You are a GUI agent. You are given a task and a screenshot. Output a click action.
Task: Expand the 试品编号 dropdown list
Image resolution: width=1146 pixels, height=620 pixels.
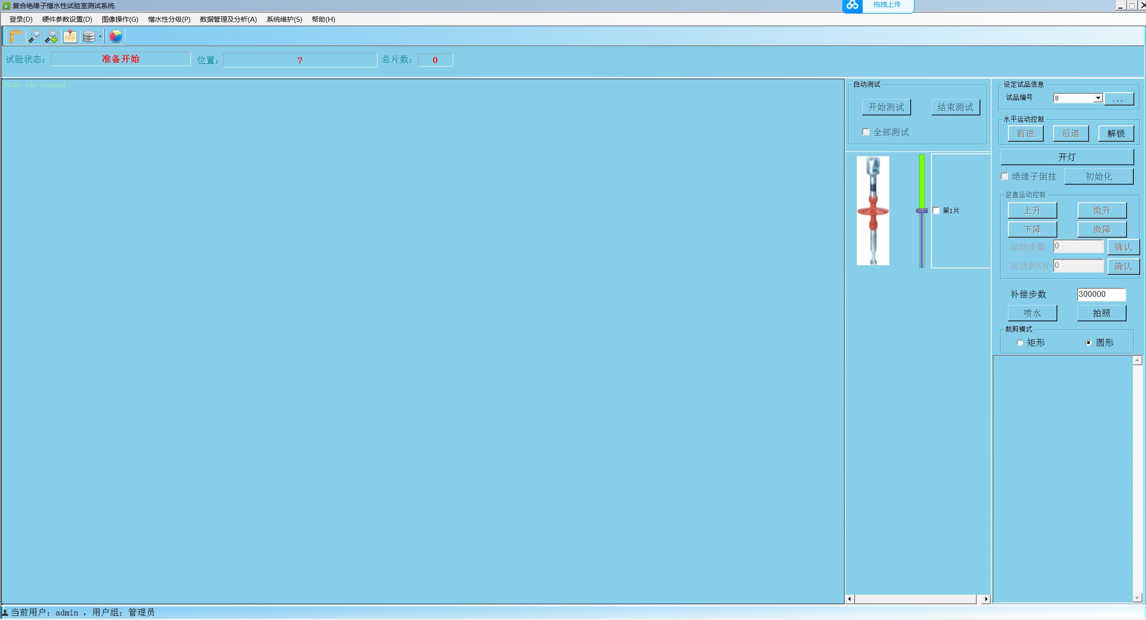[x=1098, y=98]
